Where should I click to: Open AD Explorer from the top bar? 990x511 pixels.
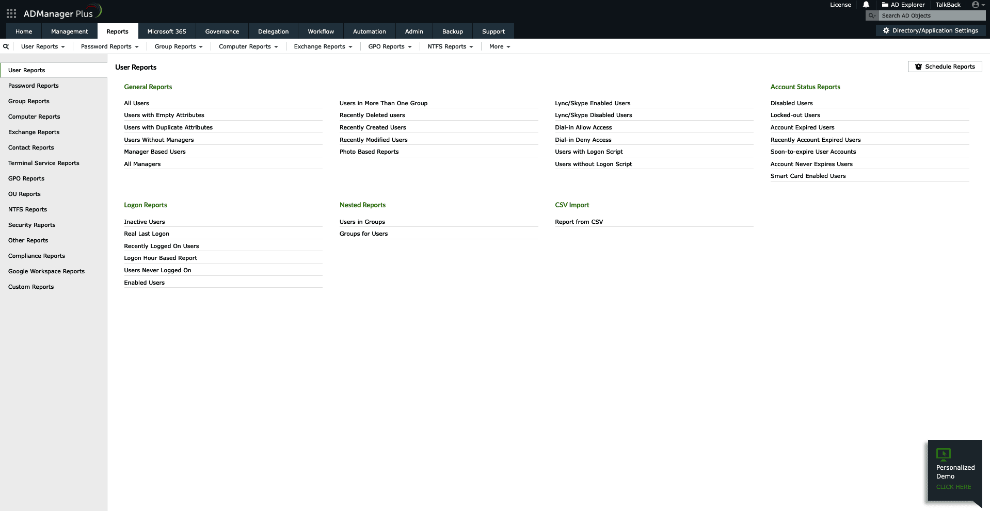click(x=903, y=5)
